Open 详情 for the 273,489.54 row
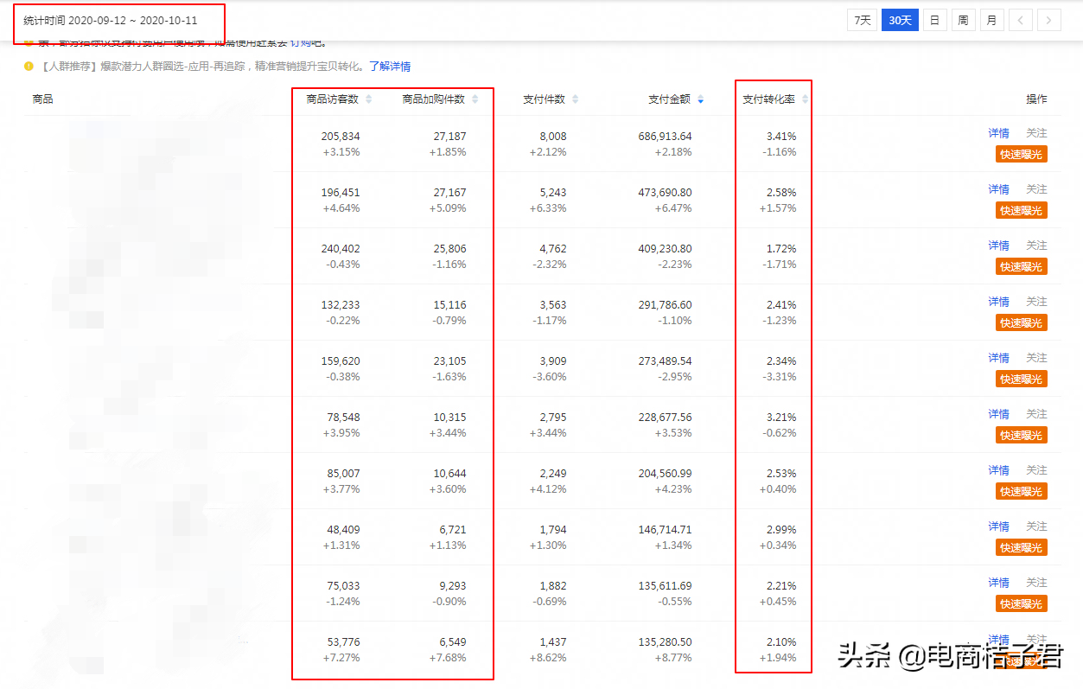This screenshot has width=1083, height=689. 999,358
